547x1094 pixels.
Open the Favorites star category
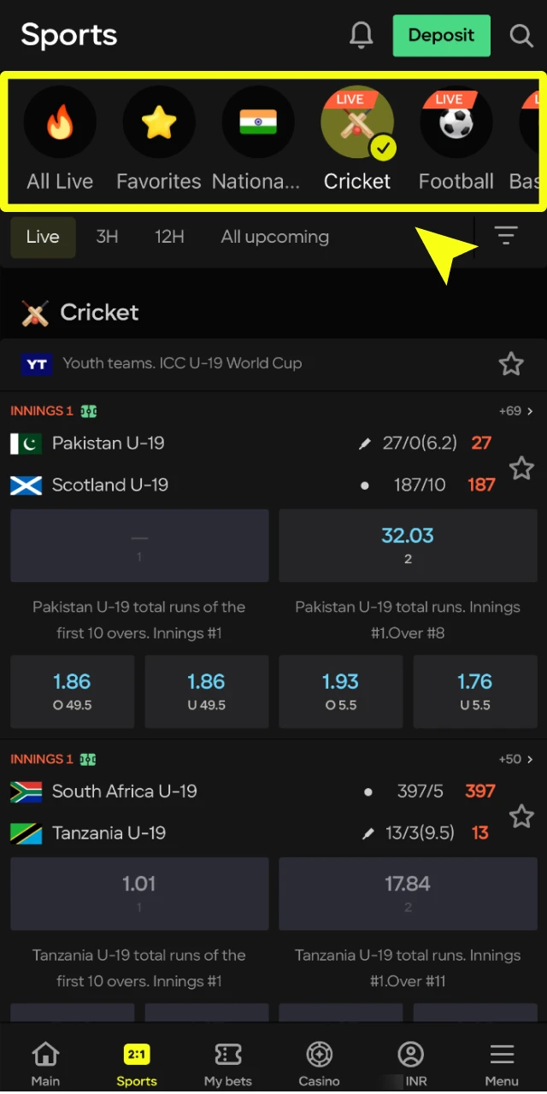[159, 122]
